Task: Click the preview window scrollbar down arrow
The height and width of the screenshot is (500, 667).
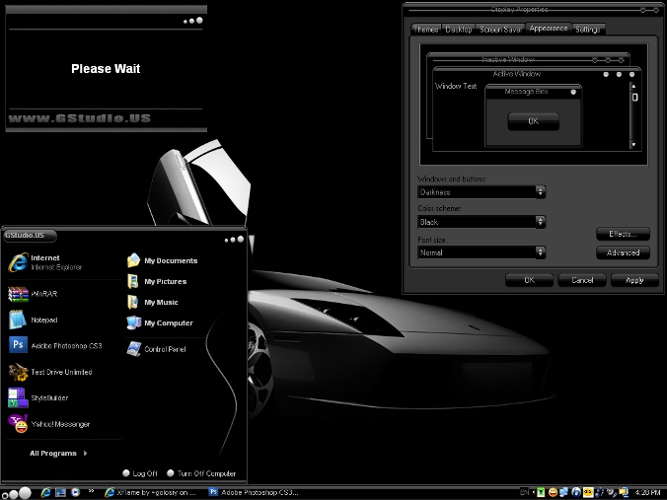Action: (633, 145)
